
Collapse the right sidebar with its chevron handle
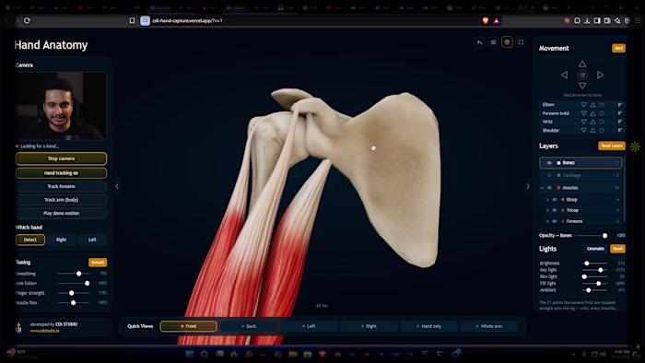(528, 186)
